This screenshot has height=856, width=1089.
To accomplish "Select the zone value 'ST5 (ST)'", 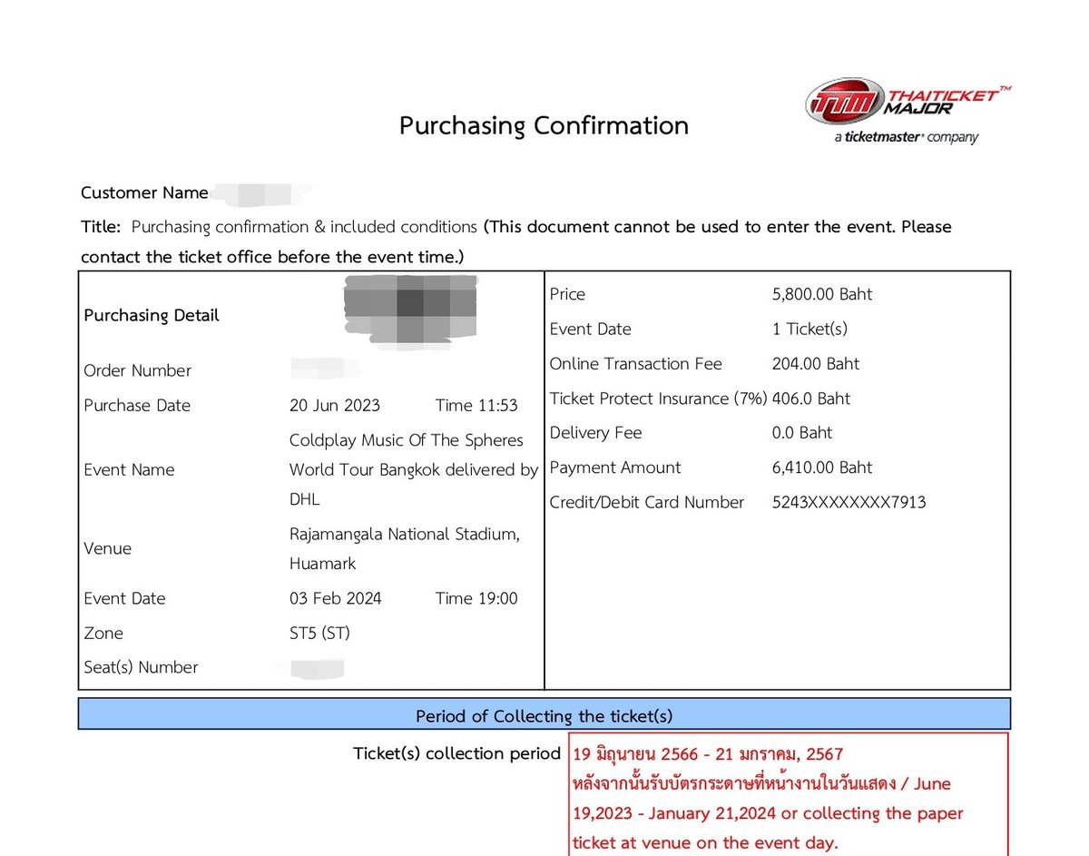I will (x=319, y=634).
